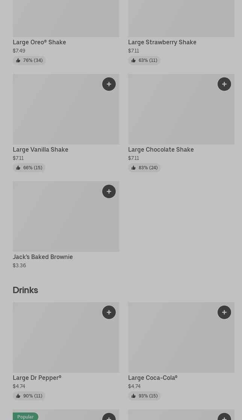Add Large Vanilla Shake to cart
This screenshot has height=420, width=242.
109,84
